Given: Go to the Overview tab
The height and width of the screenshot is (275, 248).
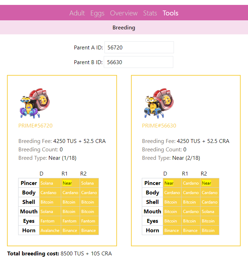Looking at the screenshot, I should click(x=124, y=13).
